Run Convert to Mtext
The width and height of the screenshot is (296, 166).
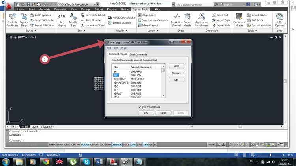coord(93,15)
